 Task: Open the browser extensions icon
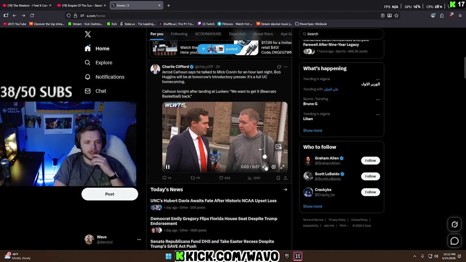point(442,16)
